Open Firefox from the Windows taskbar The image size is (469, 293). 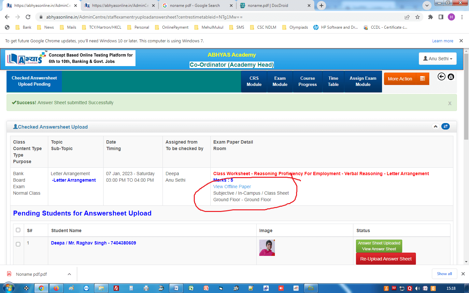[x=56, y=288]
